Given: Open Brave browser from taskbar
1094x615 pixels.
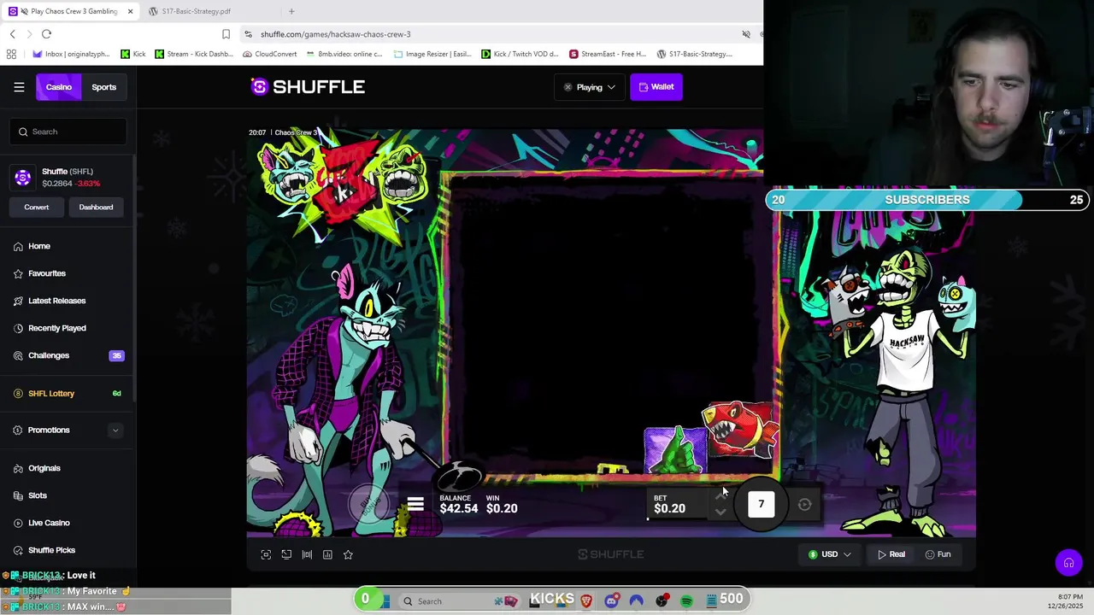Looking at the screenshot, I should coord(586,601).
